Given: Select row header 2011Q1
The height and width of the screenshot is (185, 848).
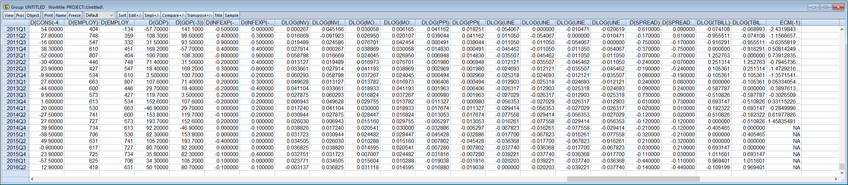Looking at the screenshot, I should (x=16, y=29).
